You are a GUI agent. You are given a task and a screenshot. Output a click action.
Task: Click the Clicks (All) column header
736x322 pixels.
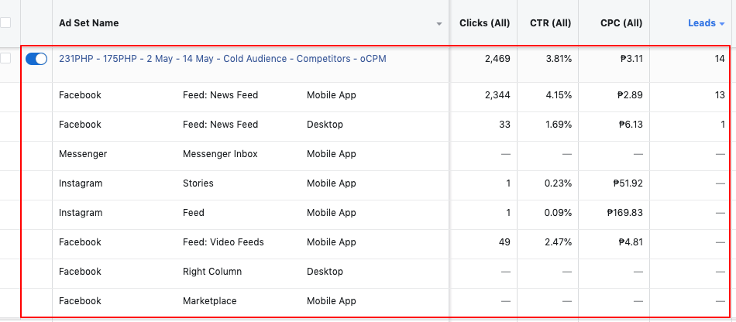pos(484,23)
